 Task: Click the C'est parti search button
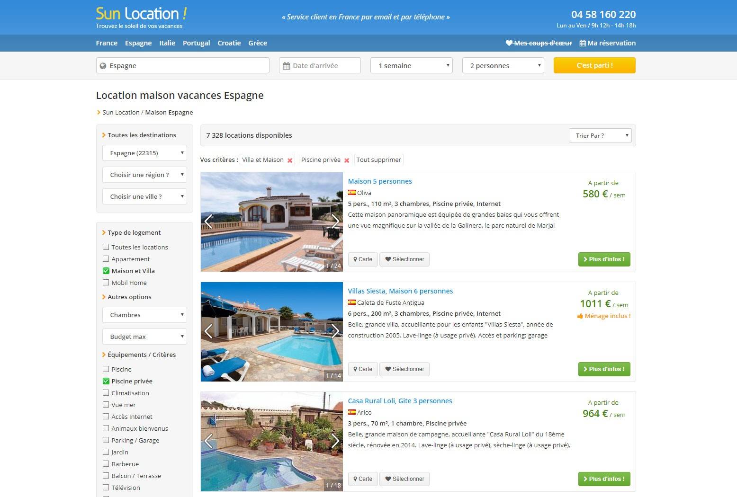tap(594, 65)
